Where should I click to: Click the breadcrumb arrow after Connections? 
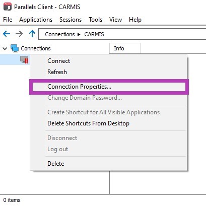click(79, 34)
